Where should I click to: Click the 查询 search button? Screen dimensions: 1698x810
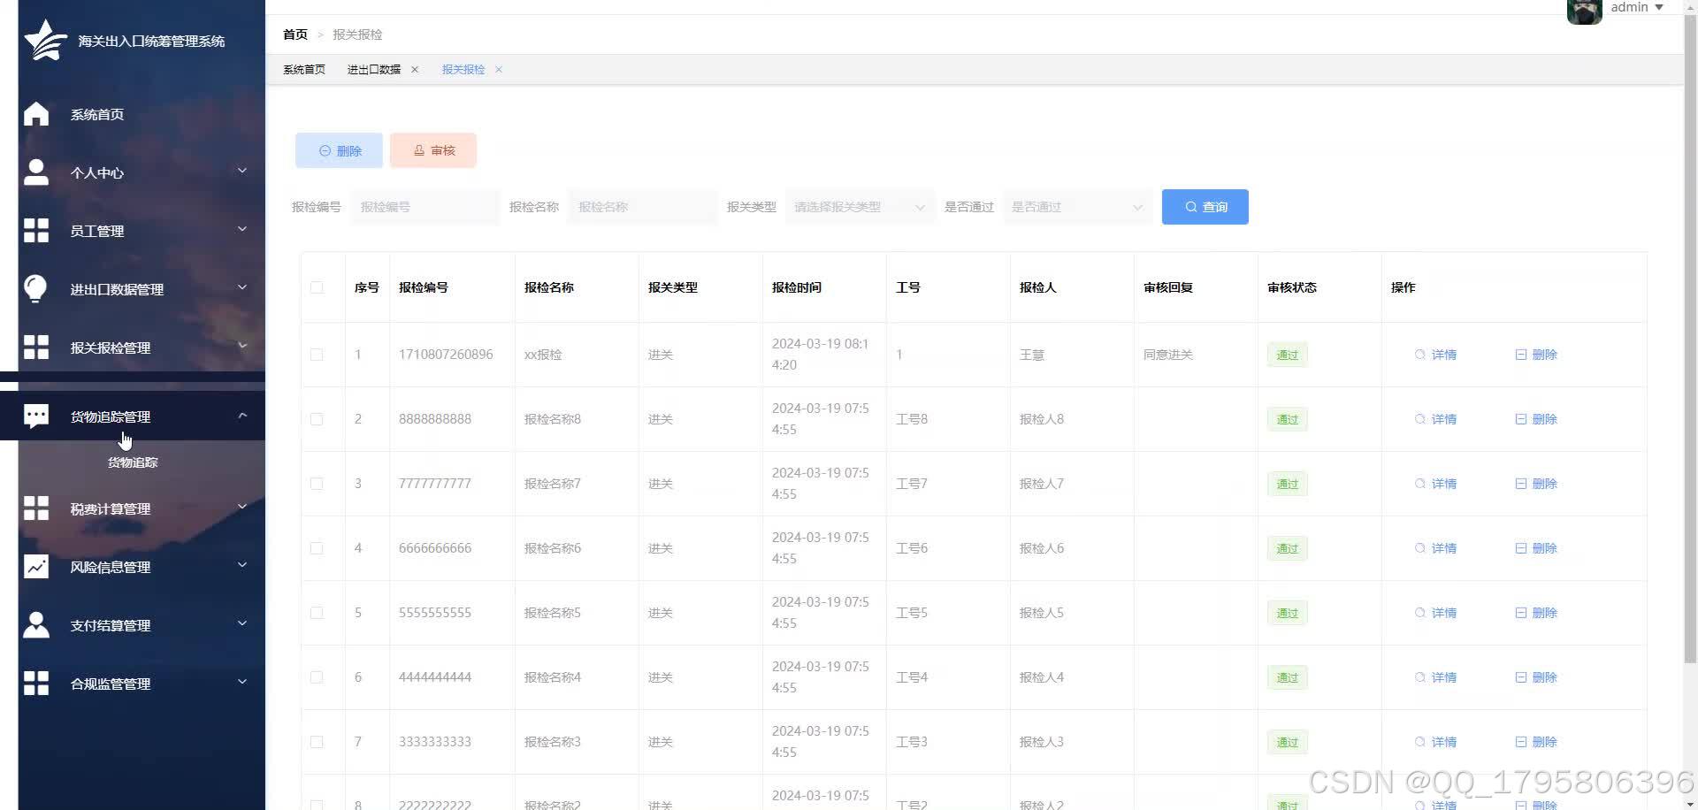coord(1205,207)
